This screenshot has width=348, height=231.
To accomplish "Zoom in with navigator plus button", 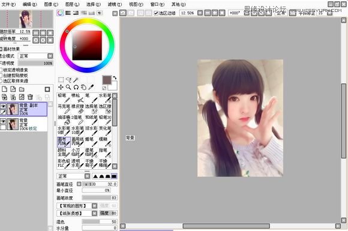I will (43, 33).
